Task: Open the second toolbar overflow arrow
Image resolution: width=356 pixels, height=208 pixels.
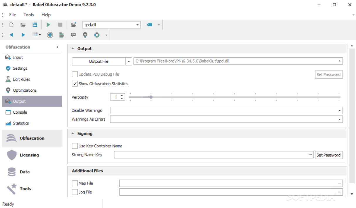Action: (106, 35)
